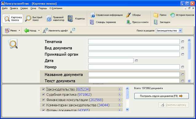Open Справочная информация reference info
Image resolution: width=196 pixels, height=119 pixels.
106,15
